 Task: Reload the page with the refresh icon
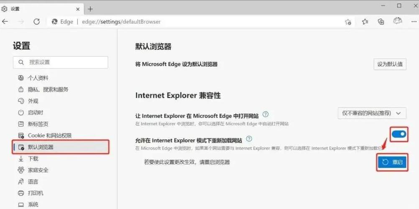37,22
